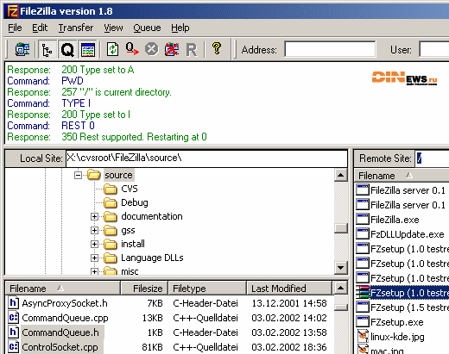Click the yellow help question mark icon
Viewport: 449px width, 354px height.
[217, 48]
